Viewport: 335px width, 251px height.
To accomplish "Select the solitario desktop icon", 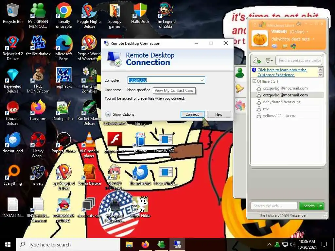I will click(x=140, y=143).
